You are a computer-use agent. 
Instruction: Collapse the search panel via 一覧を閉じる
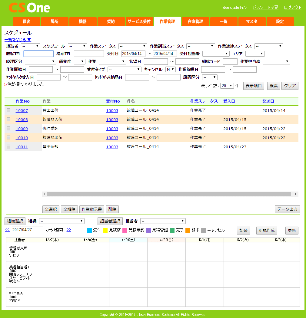pyautogui.click(x=17, y=39)
